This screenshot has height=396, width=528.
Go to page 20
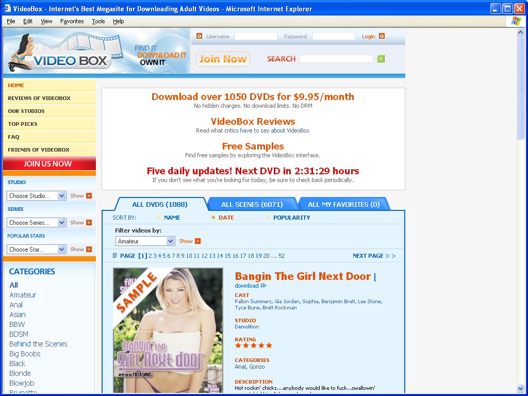point(267,256)
